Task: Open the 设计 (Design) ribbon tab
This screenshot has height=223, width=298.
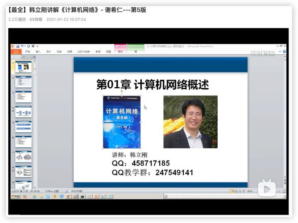Action: (48, 52)
